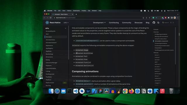Open Animated.ValueXY in the sidebar
The image size is (187, 105).
click(51, 43)
